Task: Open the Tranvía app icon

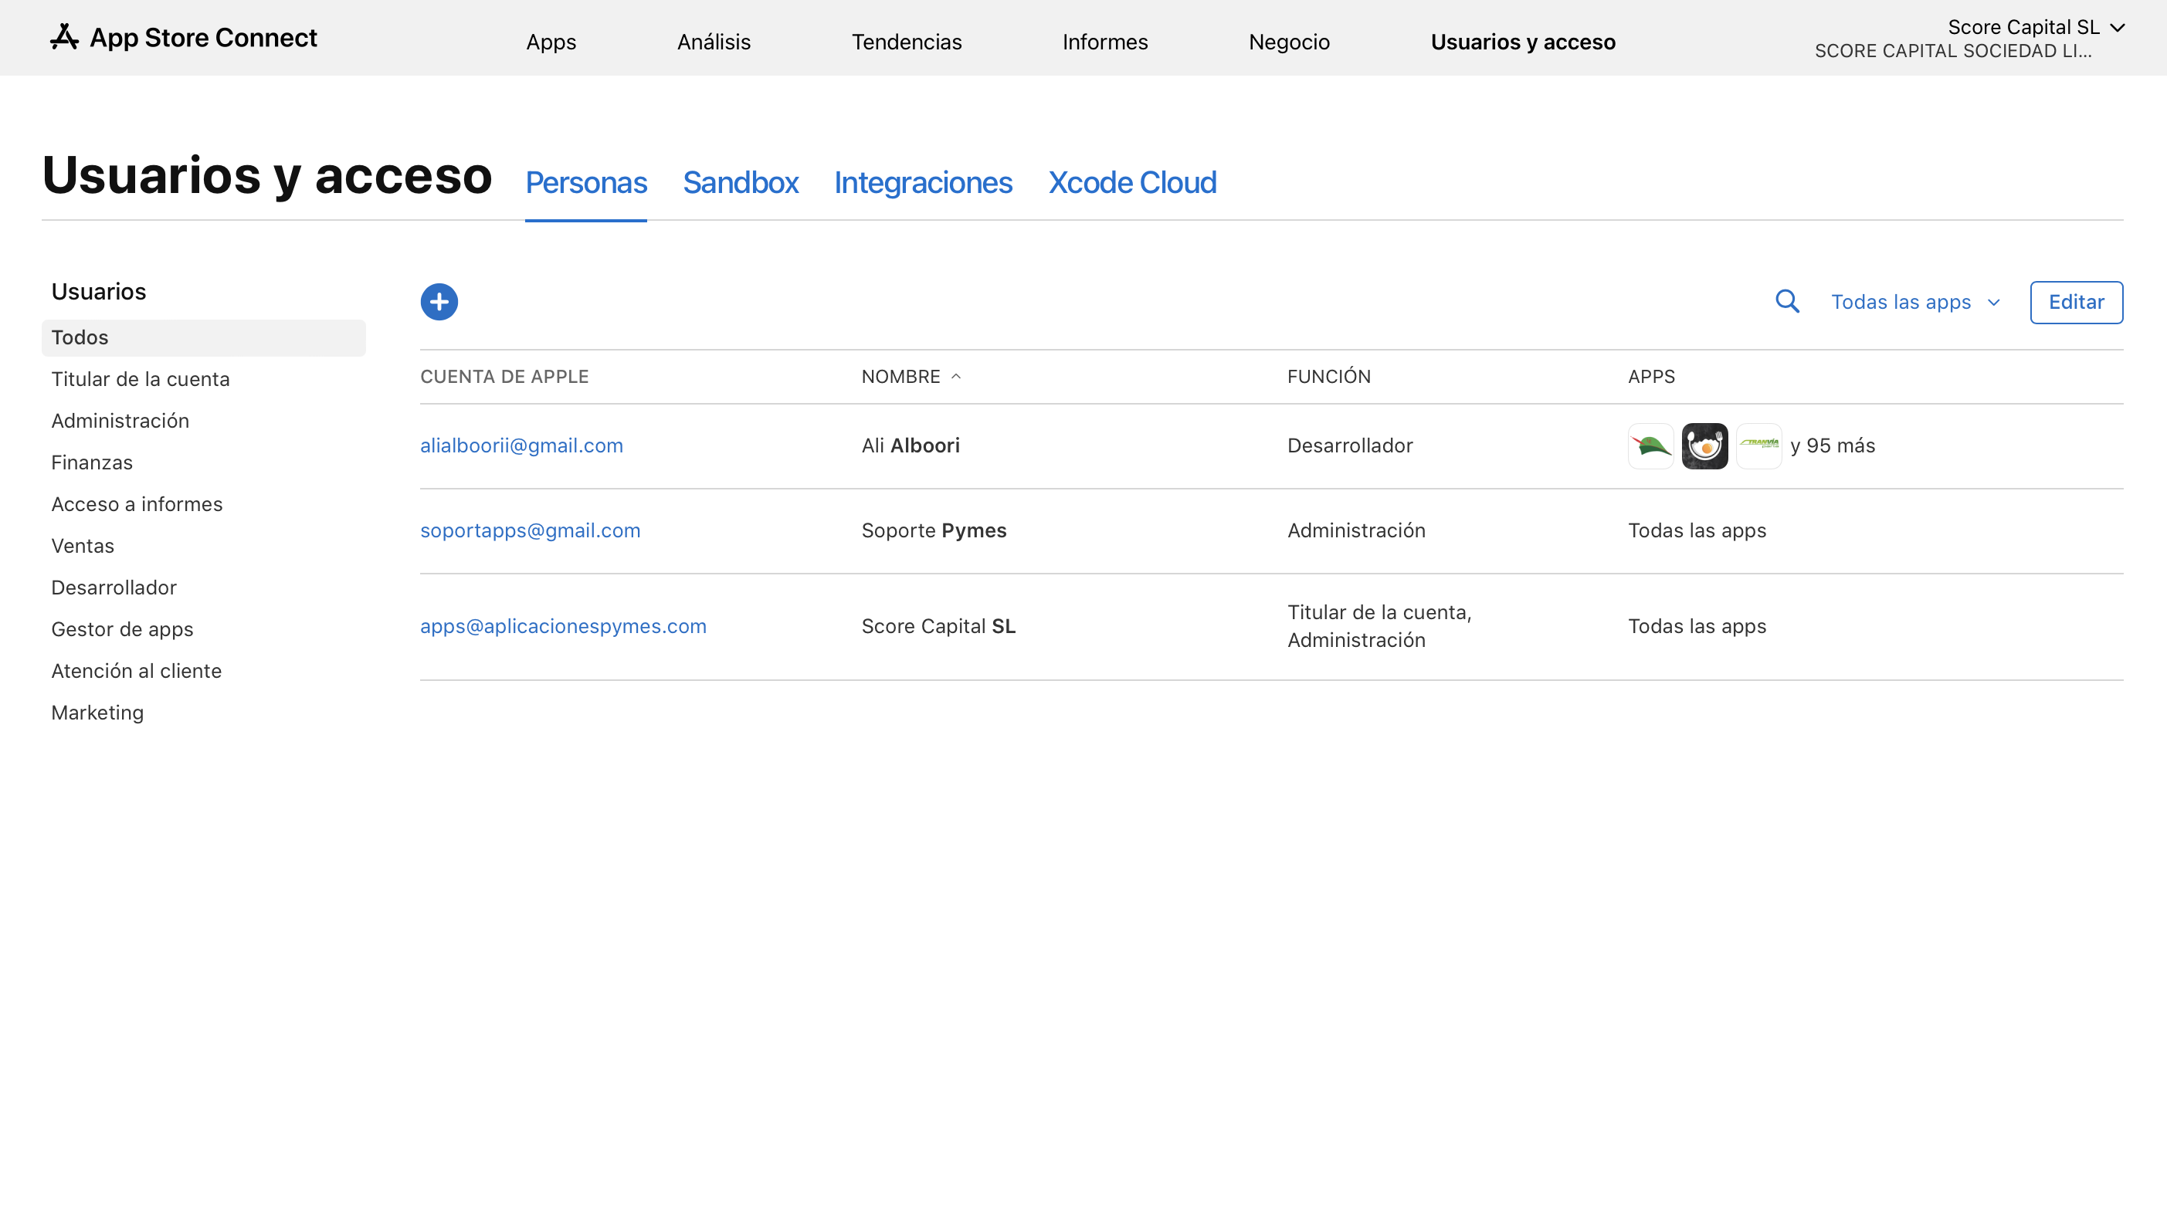Action: 1759,445
